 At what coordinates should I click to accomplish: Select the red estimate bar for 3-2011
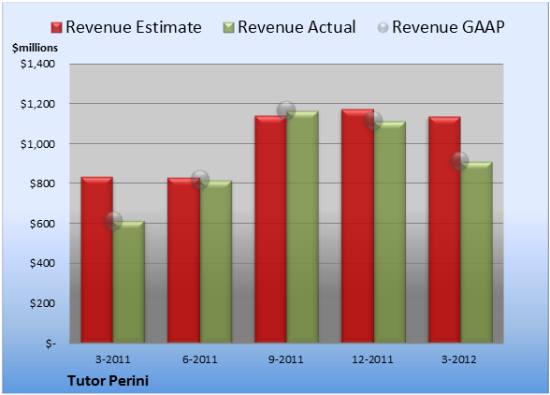click(x=97, y=259)
